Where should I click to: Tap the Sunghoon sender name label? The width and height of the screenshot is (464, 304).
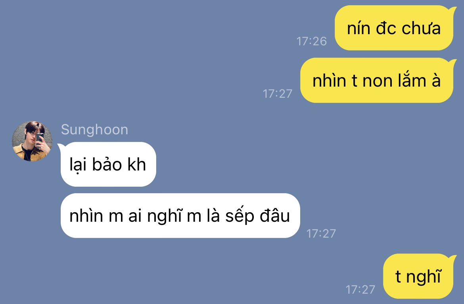[x=94, y=130]
